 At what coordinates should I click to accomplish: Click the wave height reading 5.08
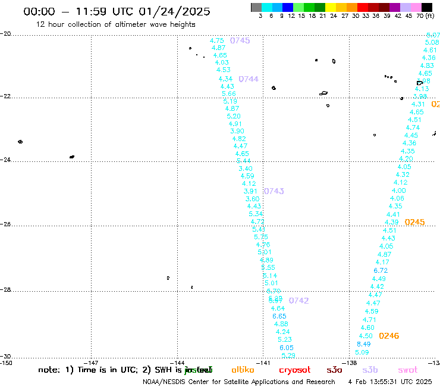click(x=432, y=42)
